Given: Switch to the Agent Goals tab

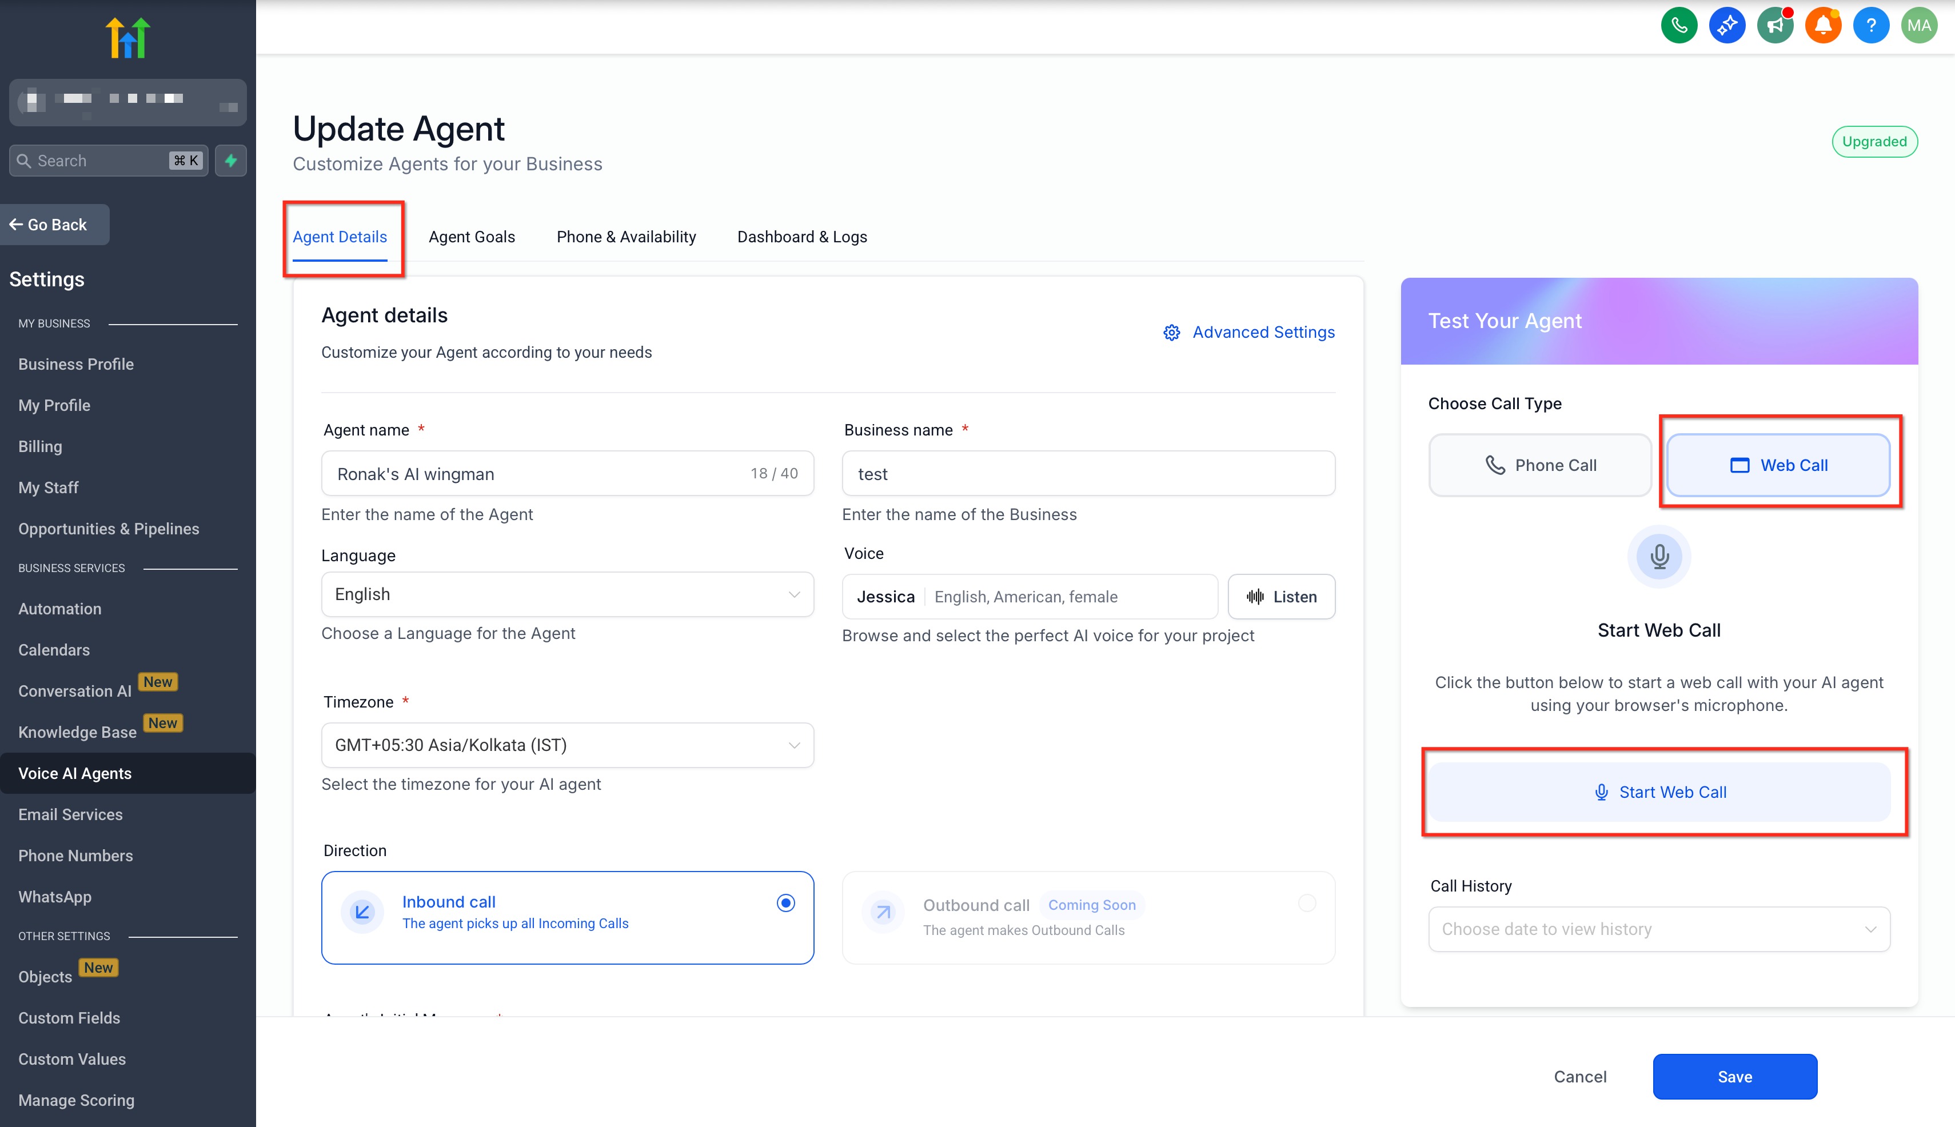Looking at the screenshot, I should (x=472, y=237).
